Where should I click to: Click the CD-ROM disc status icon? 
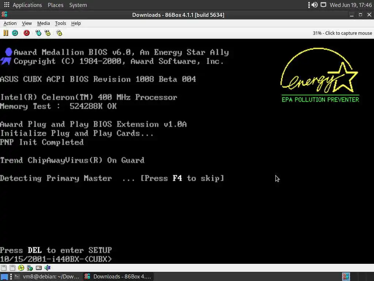[x=21, y=267]
